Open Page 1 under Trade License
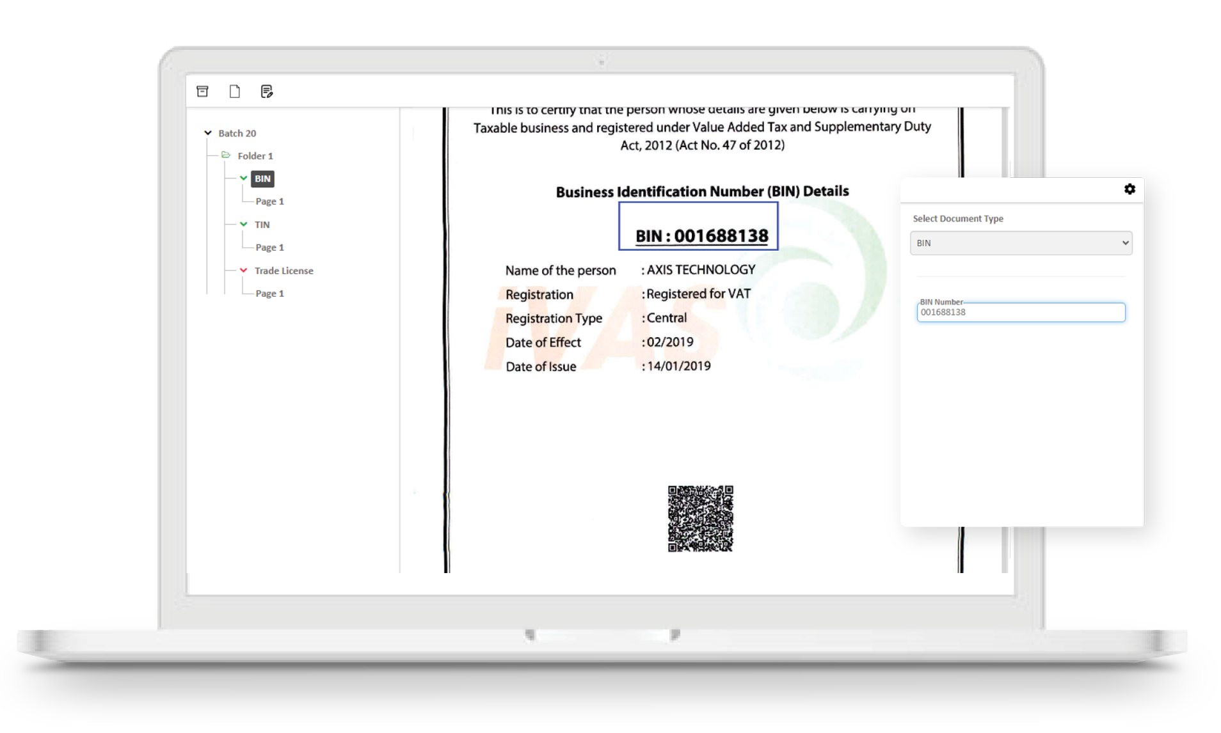This screenshot has height=733, width=1221. tap(269, 294)
